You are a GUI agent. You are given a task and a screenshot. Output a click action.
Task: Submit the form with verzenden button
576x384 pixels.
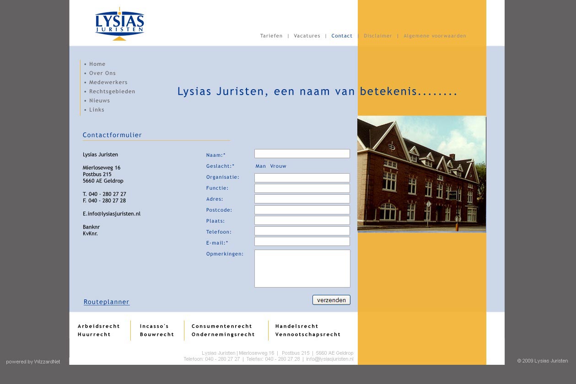coord(331,300)
